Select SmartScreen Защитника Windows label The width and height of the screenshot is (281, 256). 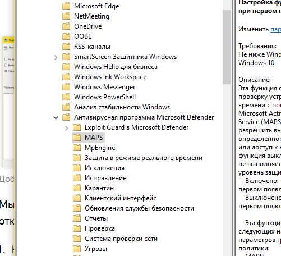coord(125,57)
